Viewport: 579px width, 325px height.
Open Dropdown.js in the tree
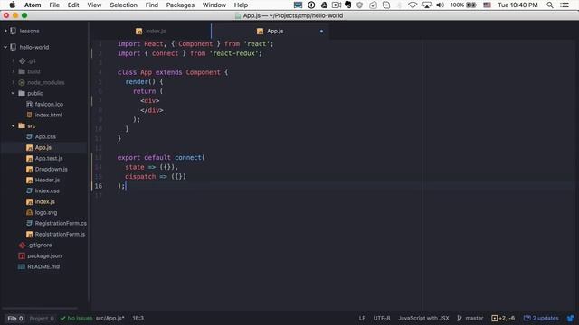[51, 169]
